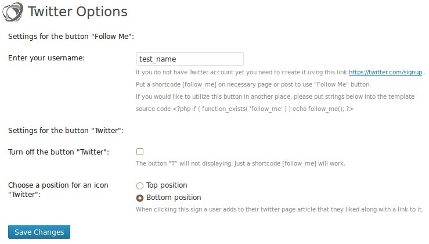Click the Twitter Options page heading

click(x=78, y=12)
